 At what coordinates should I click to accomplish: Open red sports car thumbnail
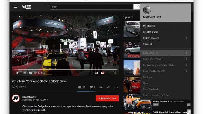coord(132,85)
